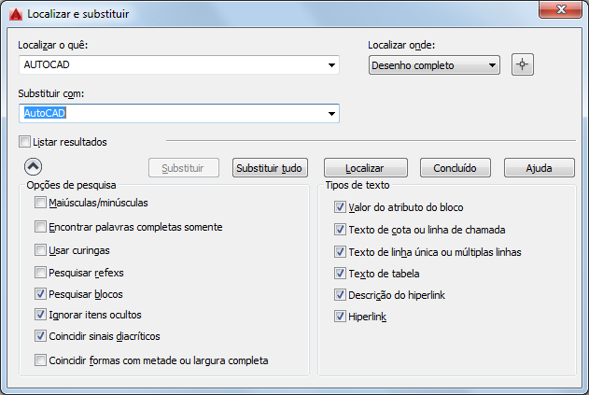
Task: Open Ajuda help button
Action: tap(539, 168)
